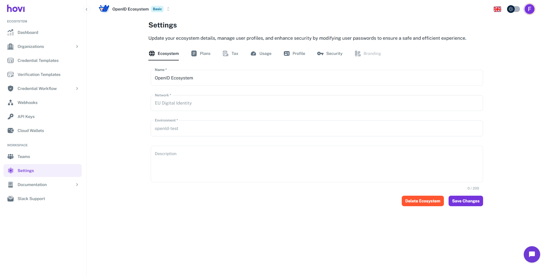Expand the Organizations submenu chevron
546x276 pixels.
coord(77,46)
